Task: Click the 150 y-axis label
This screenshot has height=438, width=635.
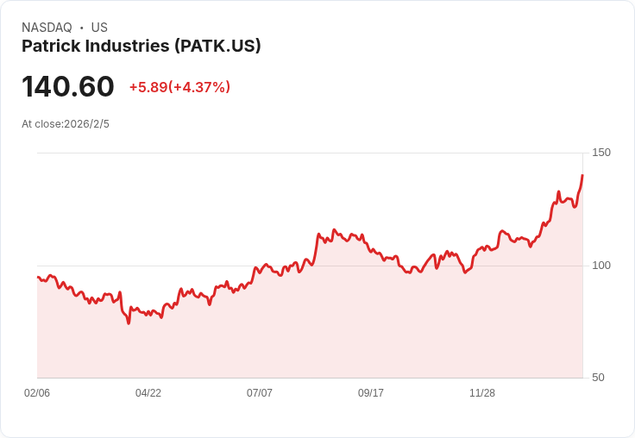Action: (x=601, y=153)
